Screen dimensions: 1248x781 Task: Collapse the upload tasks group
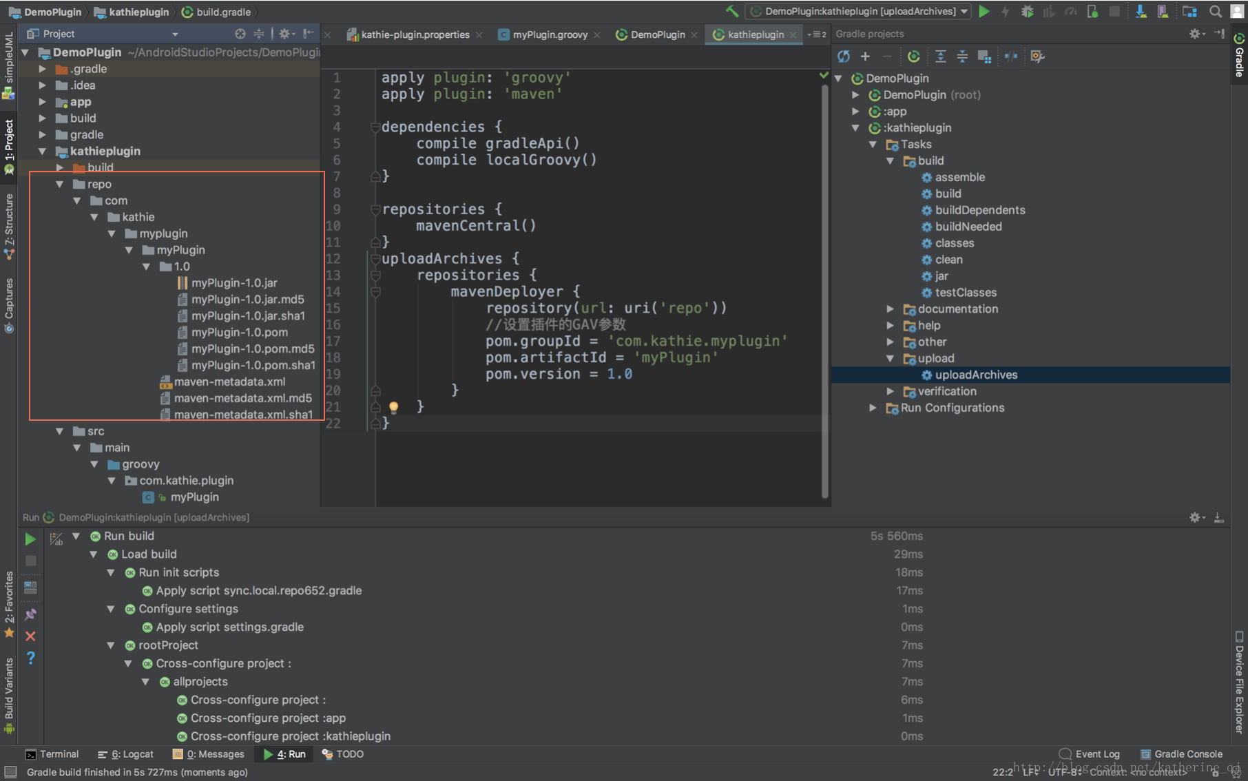(x=890, y=359)
